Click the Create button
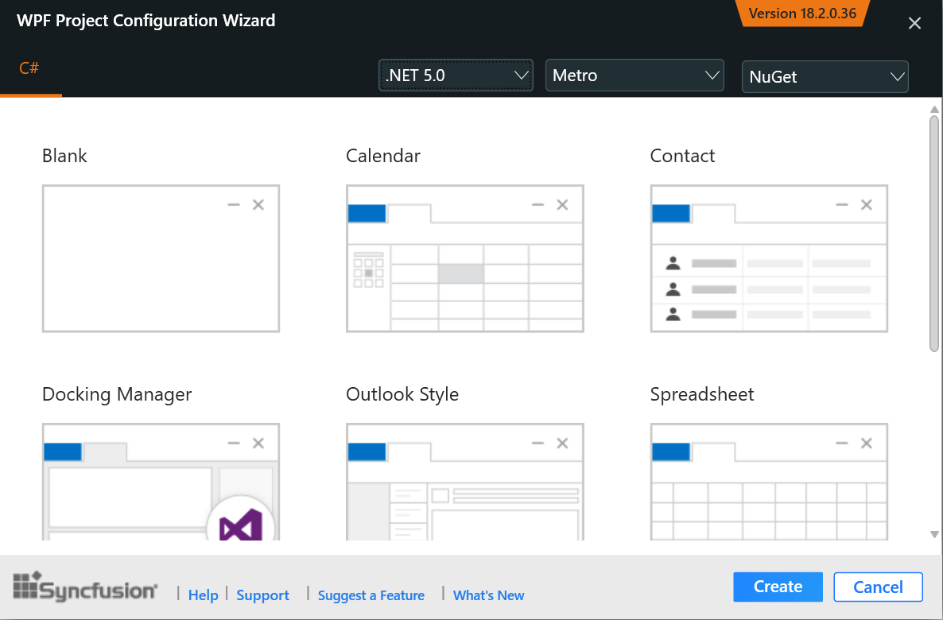The width and height of the screenshot is (943, 620). [778, 587]
